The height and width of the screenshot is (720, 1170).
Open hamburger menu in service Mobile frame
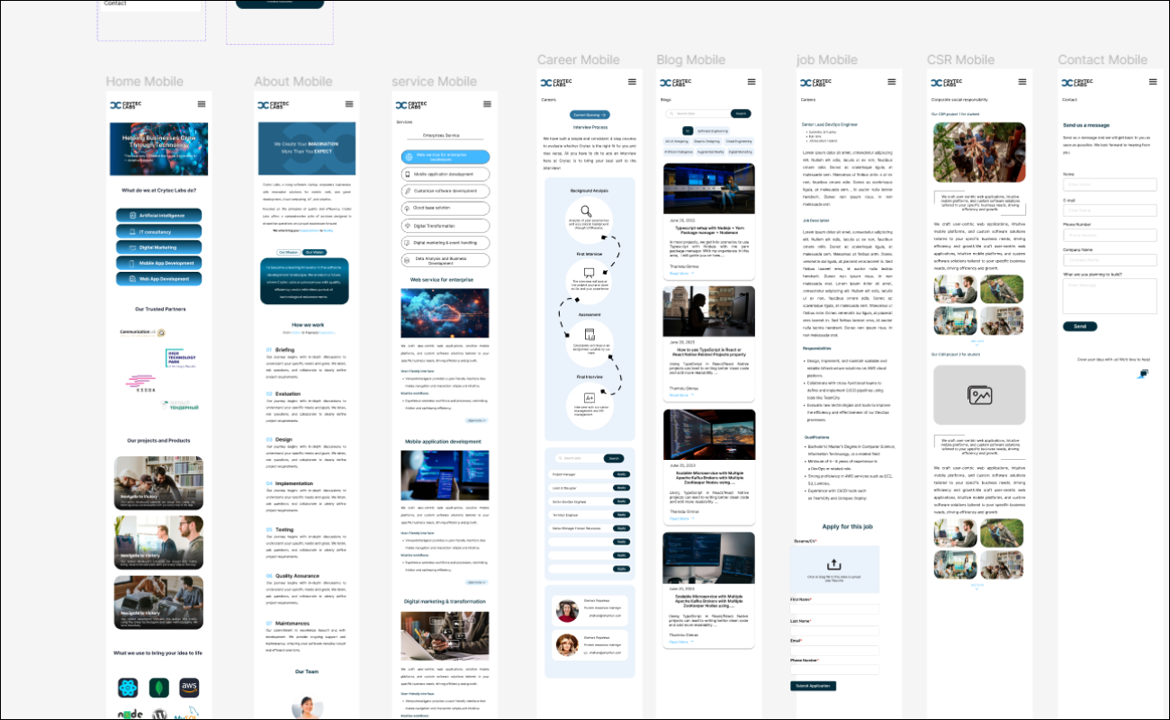click(487, 104)
